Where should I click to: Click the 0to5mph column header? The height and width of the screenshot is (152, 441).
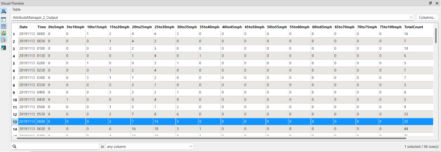tap(56, 27)
